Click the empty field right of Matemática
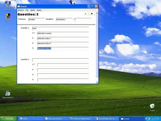Image resolution: width=161 pixels, height=121 pixels. [x=83, y=20]
